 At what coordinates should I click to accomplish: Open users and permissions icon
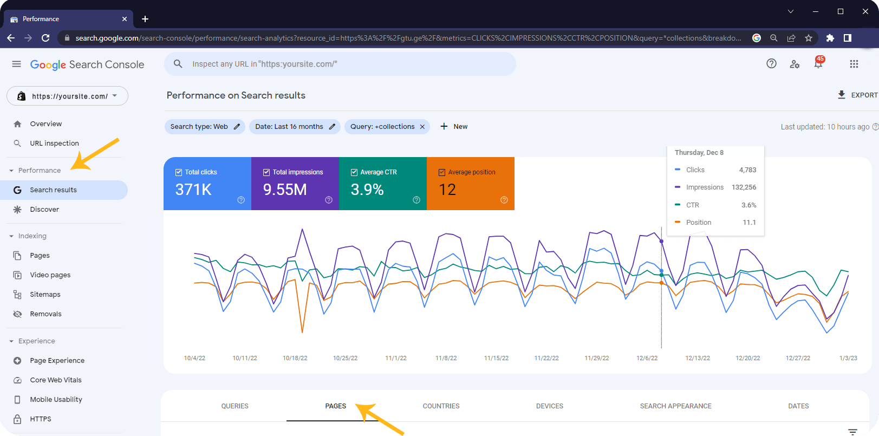(795, 64)
